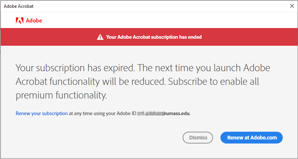
Task: Click the warning triangle icon in banner
Action: tap(100, 37)
